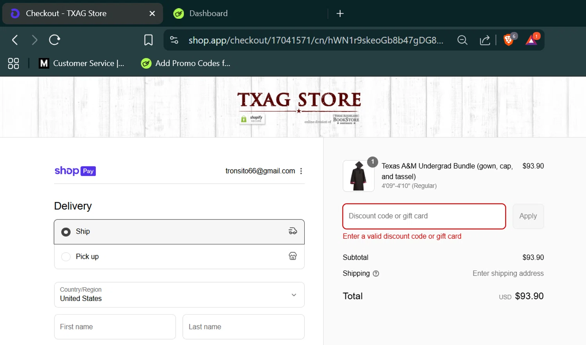Close the Checkout - TXAG Store tab
The image size is (586, 345).
(x=152, y=14)
